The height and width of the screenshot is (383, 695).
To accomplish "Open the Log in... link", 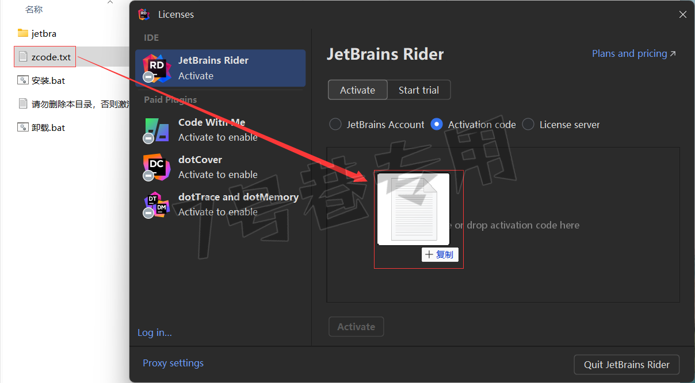I will [x=155, y=332].
